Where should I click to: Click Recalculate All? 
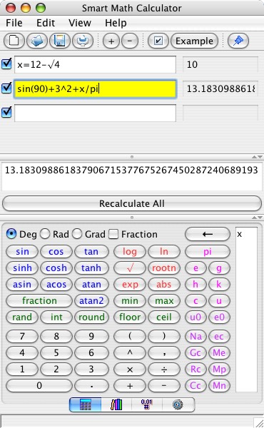pos(132,203)
